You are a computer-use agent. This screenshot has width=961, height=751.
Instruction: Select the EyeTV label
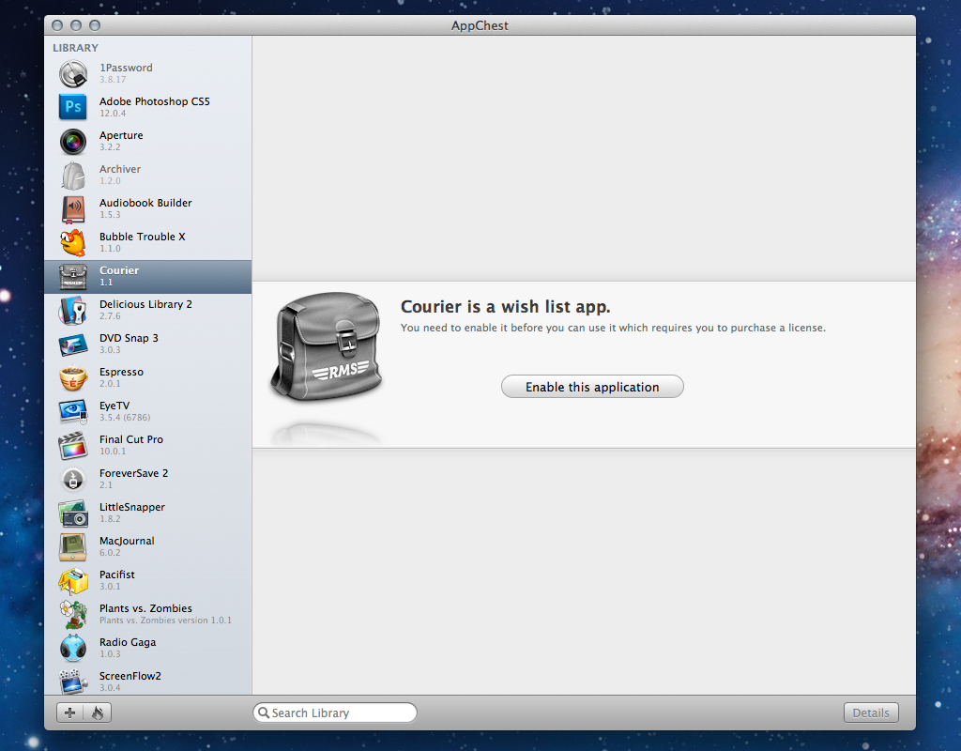(114, 406)
